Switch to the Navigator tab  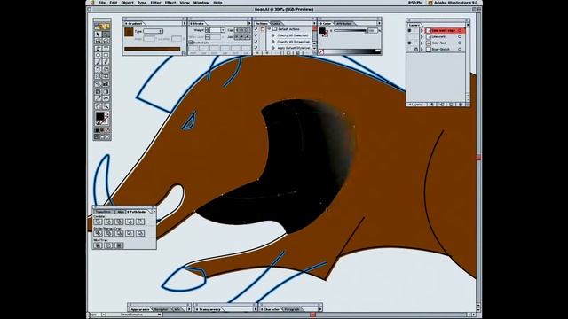click(x=161, y=309)
